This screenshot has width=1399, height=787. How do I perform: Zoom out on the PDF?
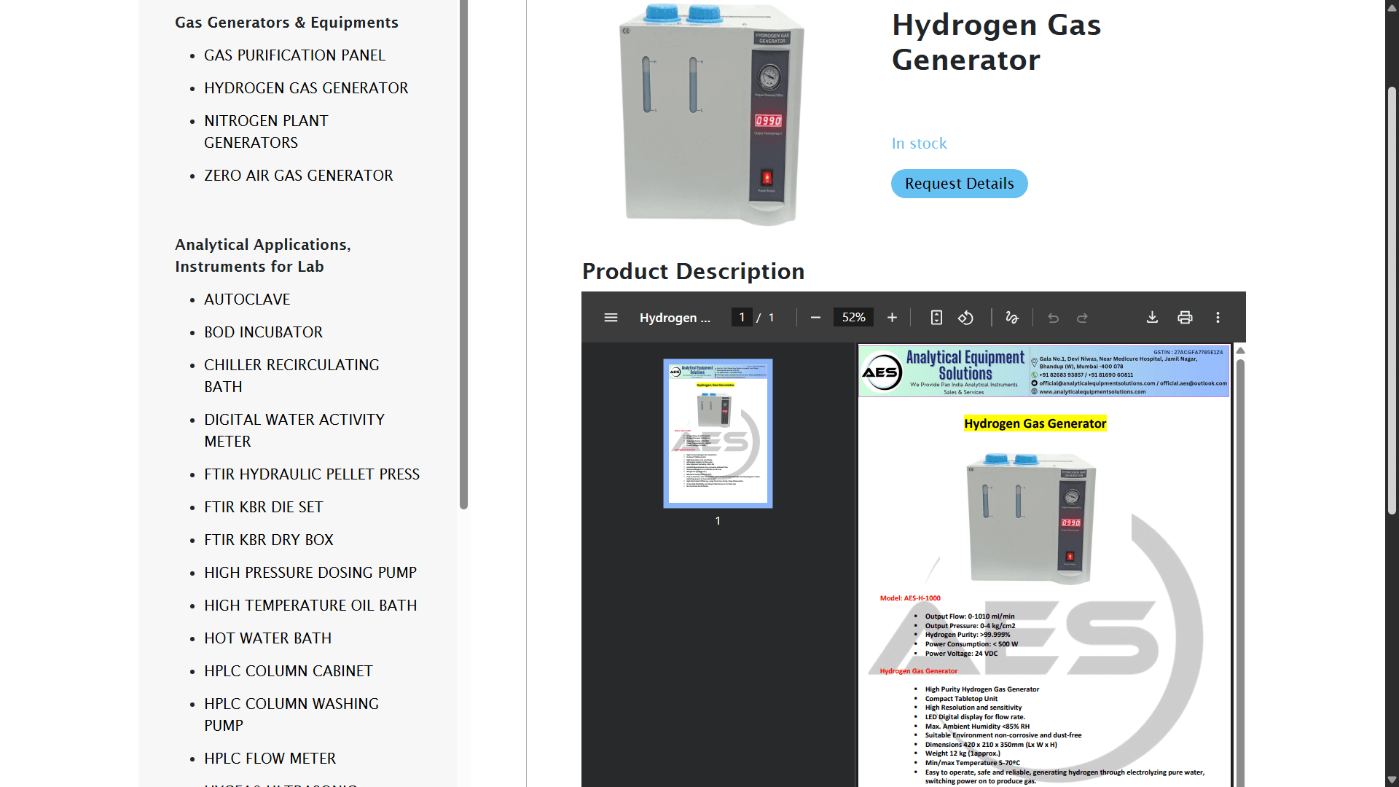(x=816, y=317)
